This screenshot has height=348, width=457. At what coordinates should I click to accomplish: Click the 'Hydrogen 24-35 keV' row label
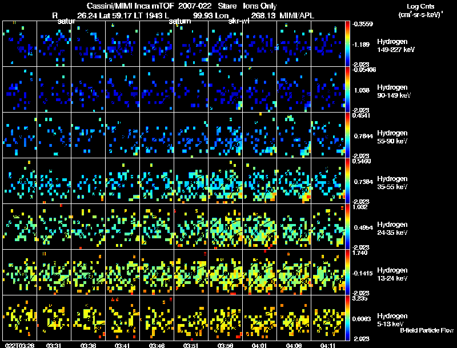392,229
